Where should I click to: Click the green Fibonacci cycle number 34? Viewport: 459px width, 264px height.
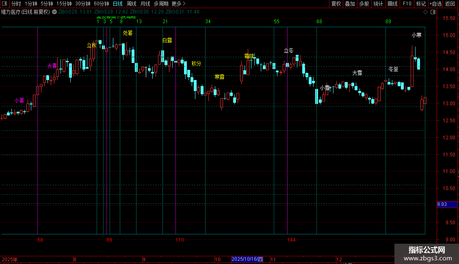pyautogui.click(x=208, y=22)
